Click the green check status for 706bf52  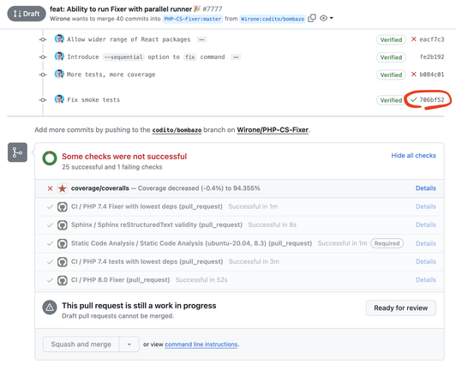click(x=413, y=99)
